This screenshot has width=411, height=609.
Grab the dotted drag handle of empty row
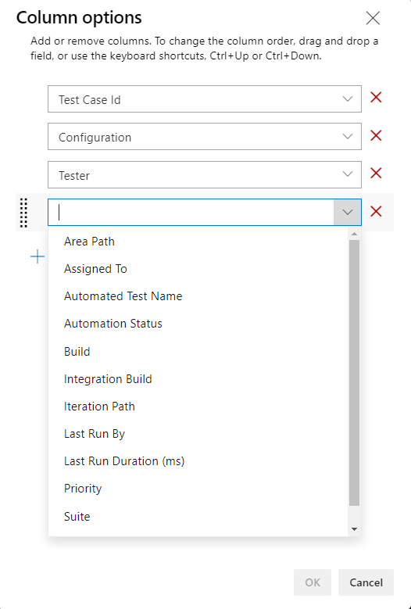[x=23, y=213]
